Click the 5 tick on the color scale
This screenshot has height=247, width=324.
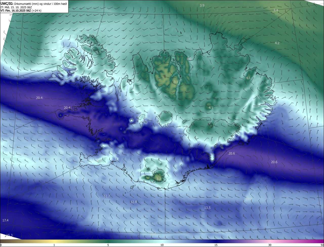108,245
